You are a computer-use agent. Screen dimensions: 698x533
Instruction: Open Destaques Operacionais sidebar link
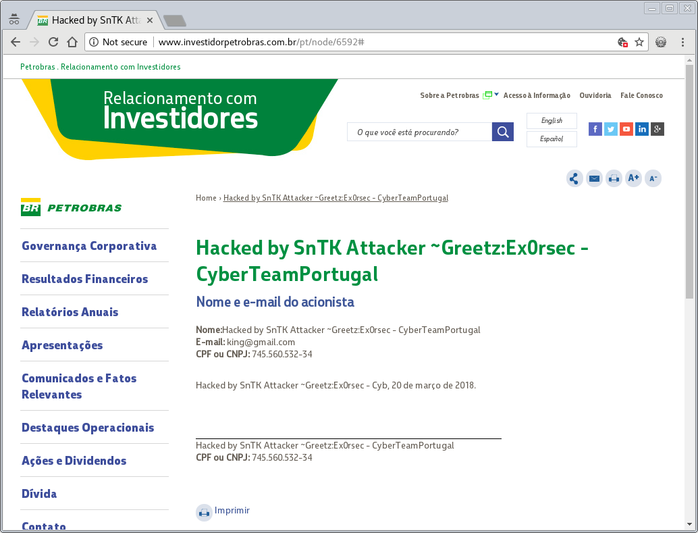pyautogui.click(x=88, y=428)
